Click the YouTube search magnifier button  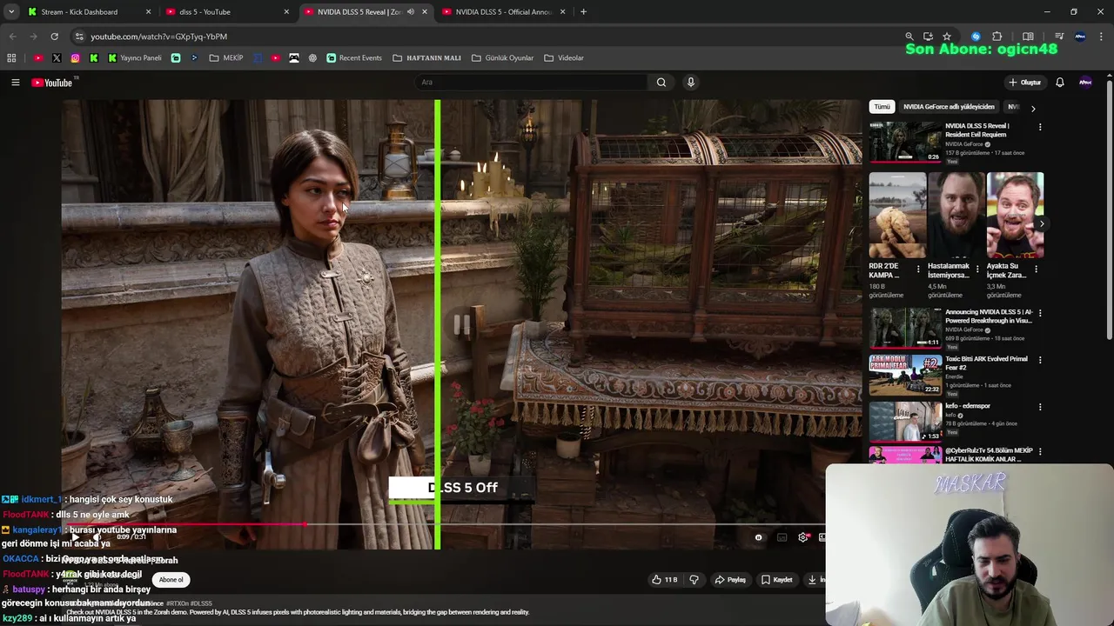pos(661,83)
